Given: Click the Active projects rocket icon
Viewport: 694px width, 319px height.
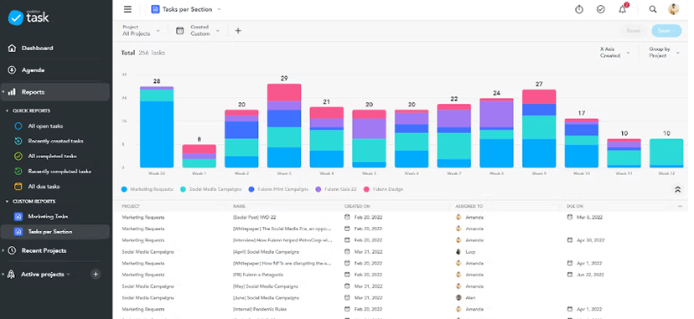Looking at the screenshot, I should [x=12, y=275].
